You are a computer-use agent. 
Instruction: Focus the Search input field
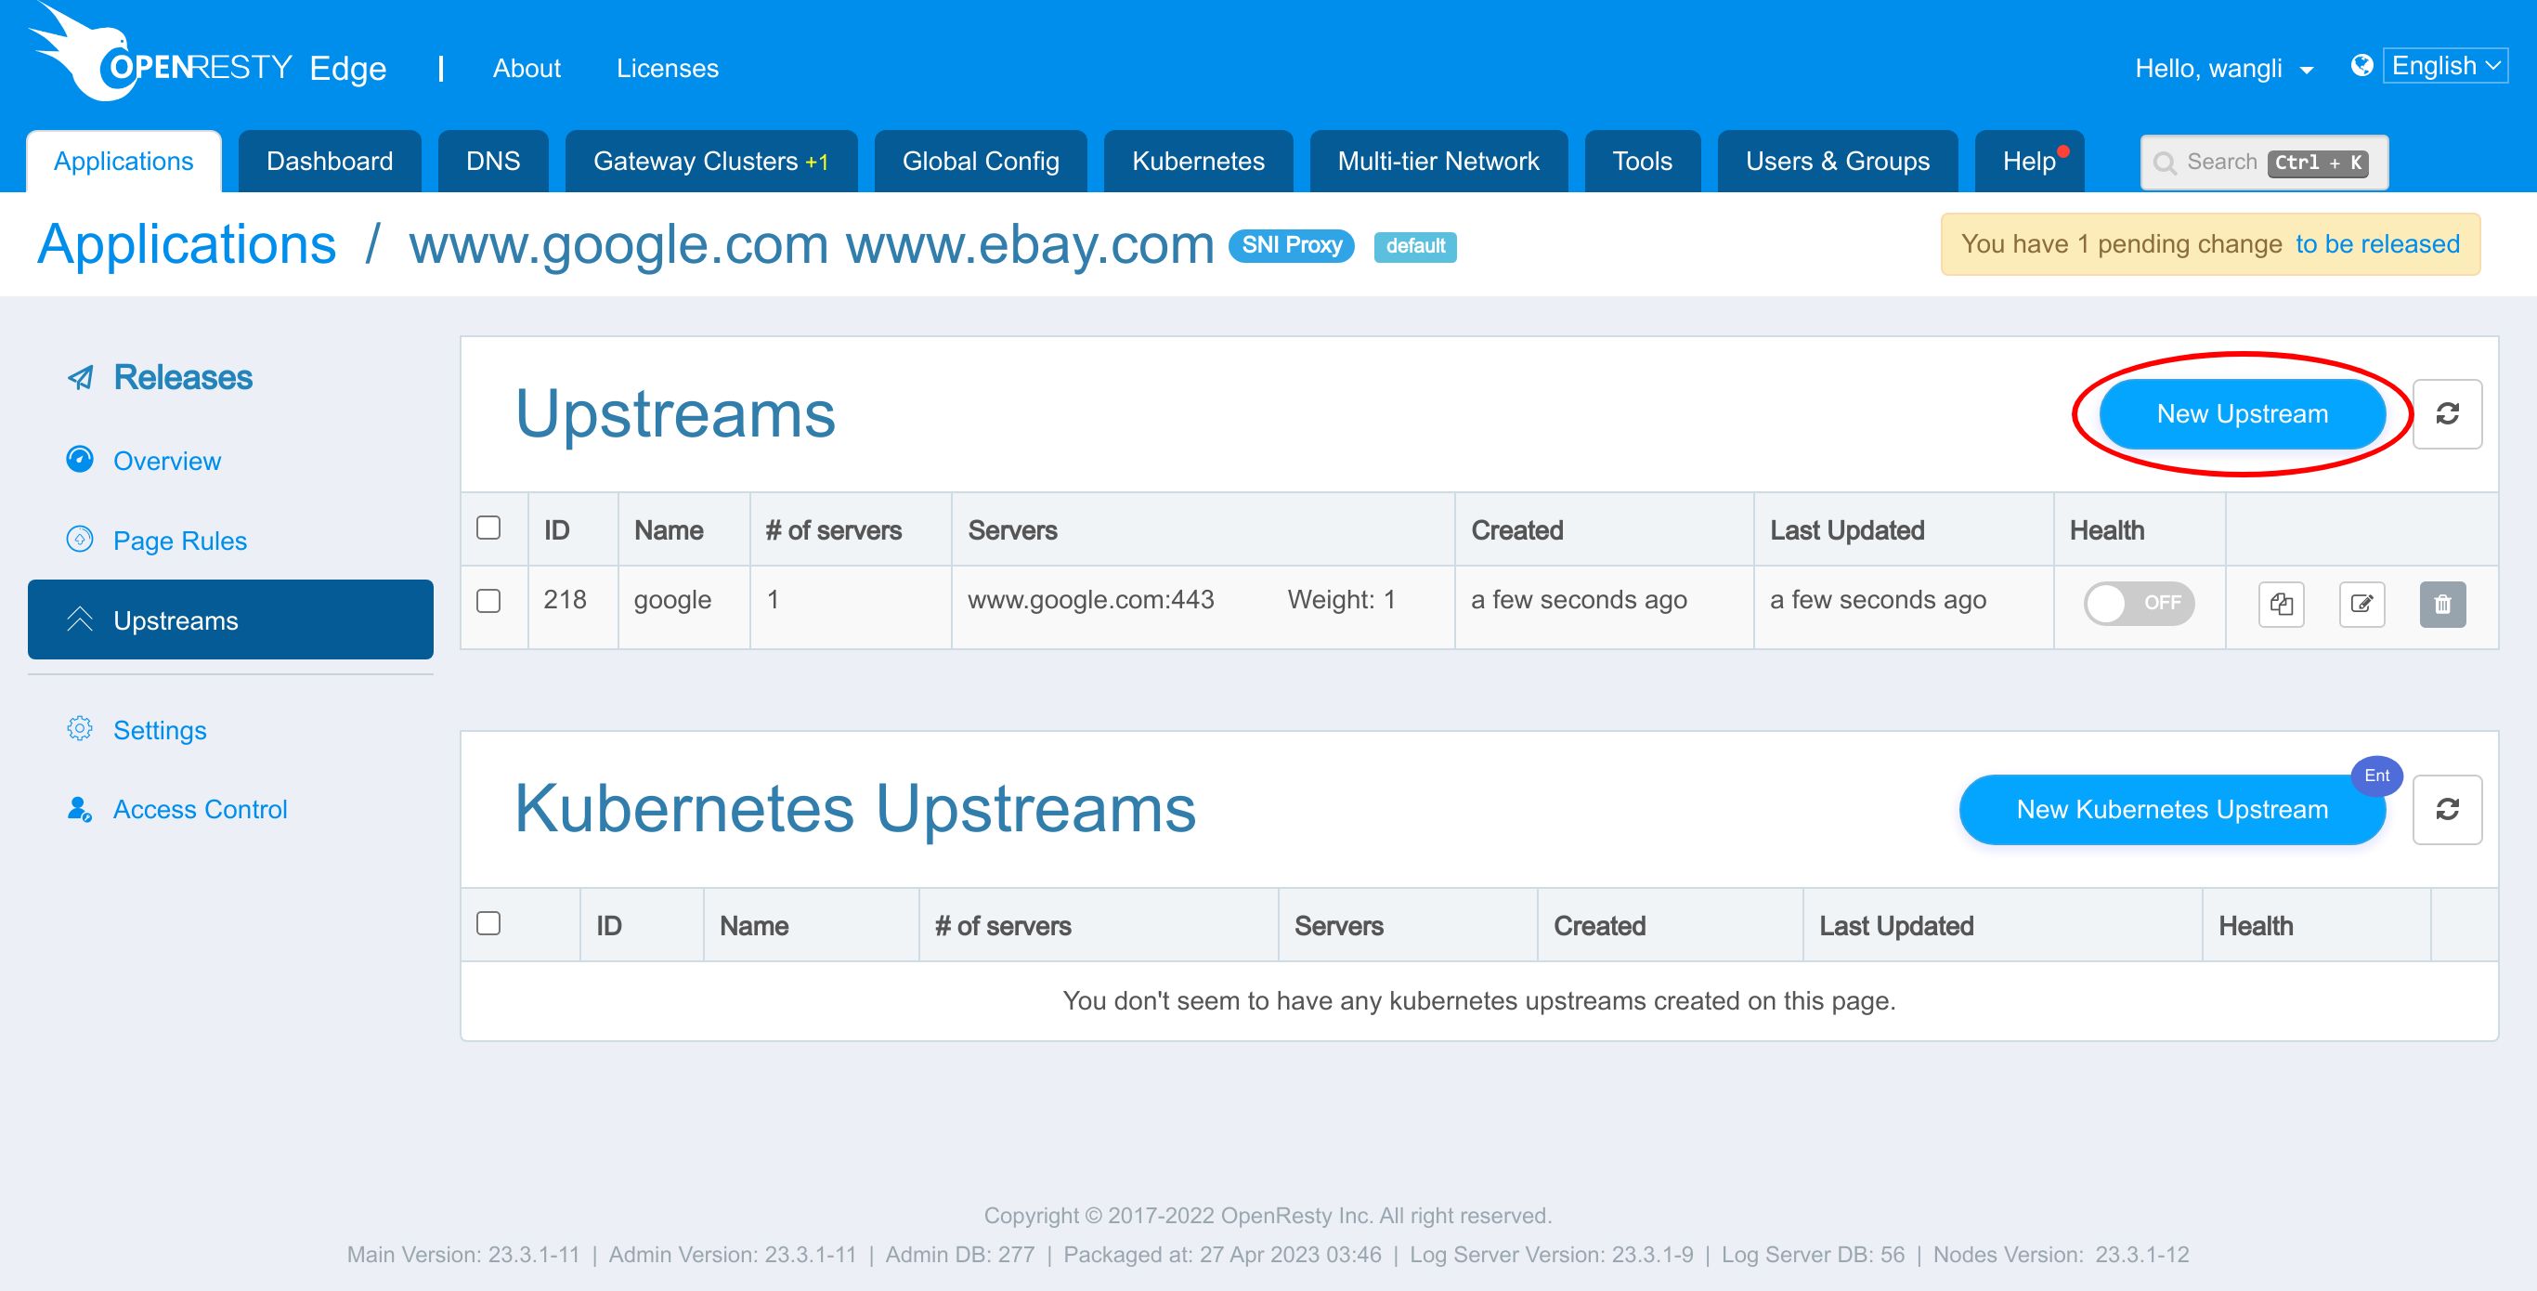(2264, 163)
